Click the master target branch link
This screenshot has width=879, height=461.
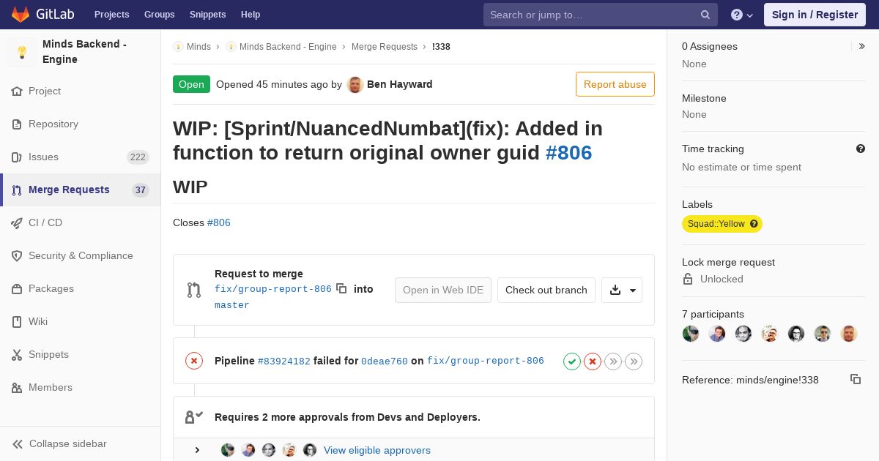click(232, 305)
